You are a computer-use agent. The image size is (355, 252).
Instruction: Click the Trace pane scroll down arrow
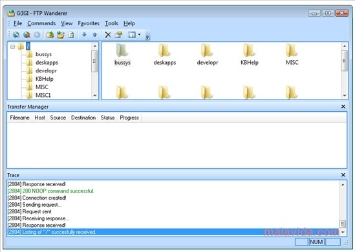(343, 233)
